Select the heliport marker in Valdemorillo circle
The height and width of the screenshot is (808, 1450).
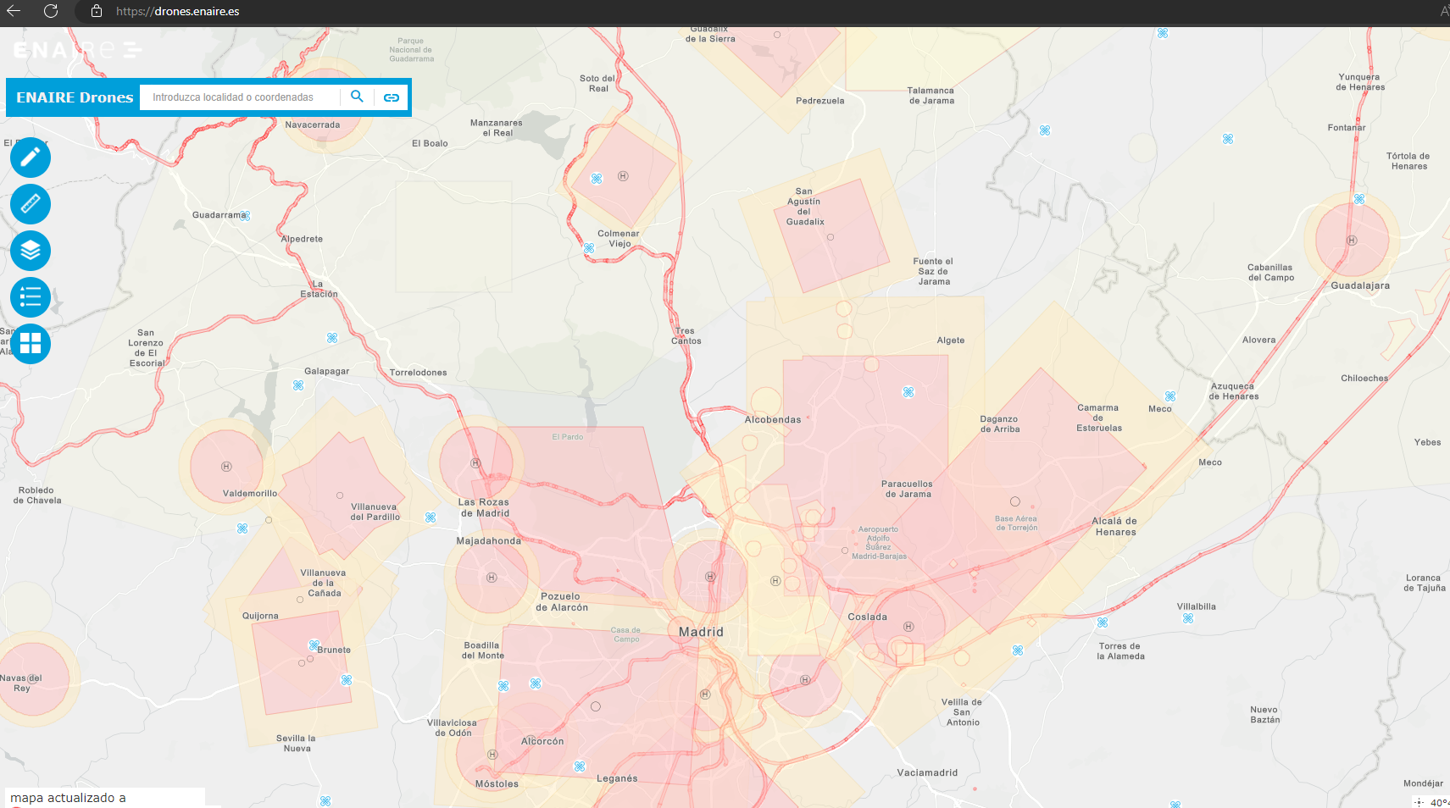[226, 467]
